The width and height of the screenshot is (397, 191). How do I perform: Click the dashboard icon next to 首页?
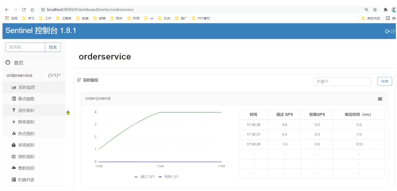point(8,63)
